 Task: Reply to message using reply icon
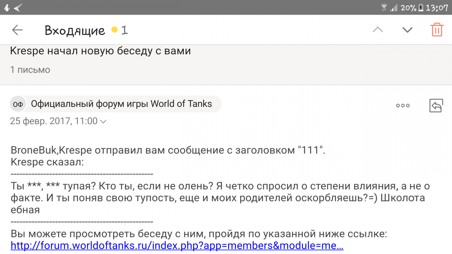(436, 106)
